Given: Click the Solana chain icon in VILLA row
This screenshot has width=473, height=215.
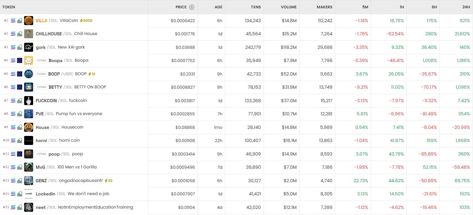Looking at the screenshot, I should (13, 21).
